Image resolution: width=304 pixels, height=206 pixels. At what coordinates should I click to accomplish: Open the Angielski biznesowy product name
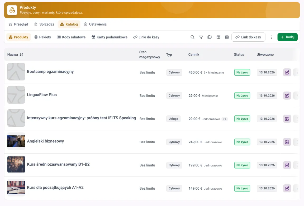coord(45,141)
